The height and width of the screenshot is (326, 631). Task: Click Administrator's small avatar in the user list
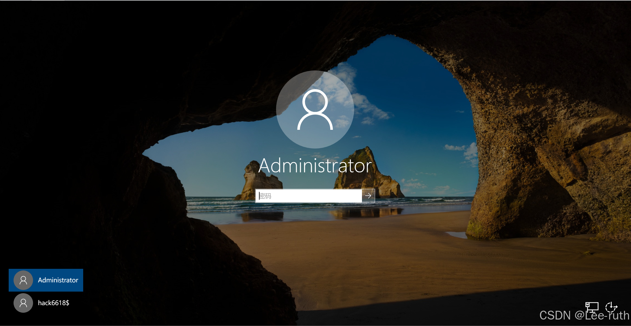(x=23, y=280)
